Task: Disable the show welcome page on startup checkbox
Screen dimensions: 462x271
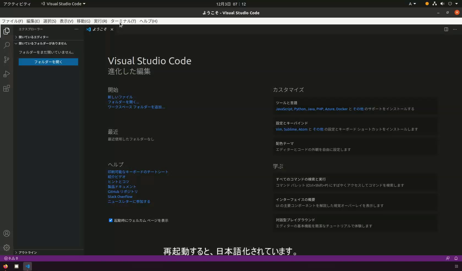Action: [111, 220]
